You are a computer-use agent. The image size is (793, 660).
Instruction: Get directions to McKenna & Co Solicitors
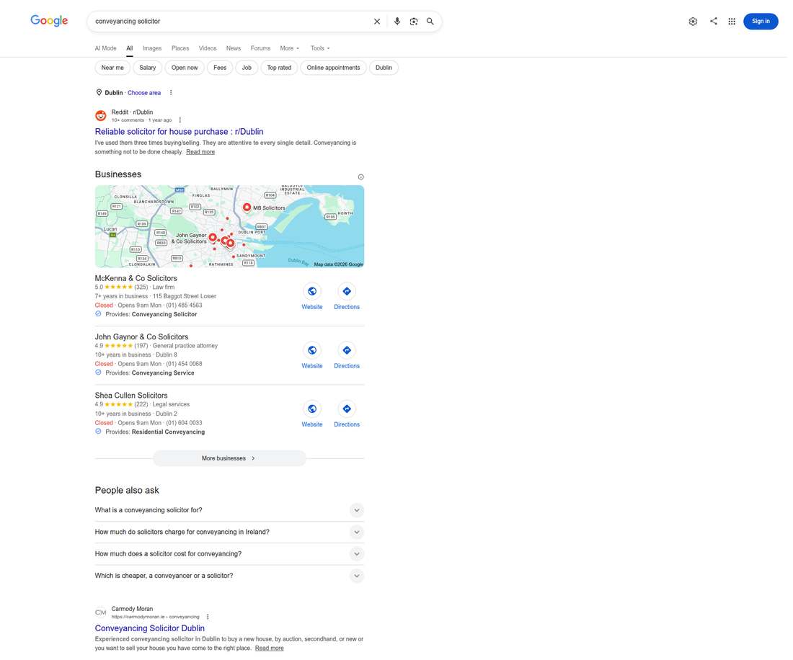click(x=347, y=291)
